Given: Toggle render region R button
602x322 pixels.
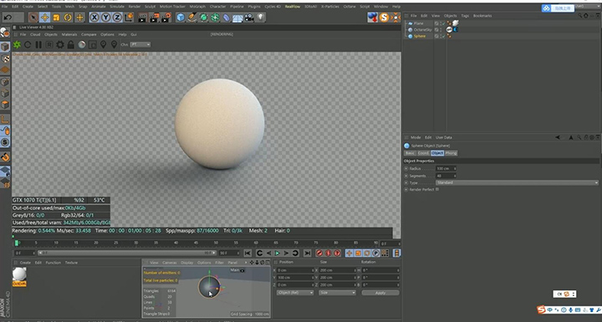Looking at the screenshot, I should point(49,44).
